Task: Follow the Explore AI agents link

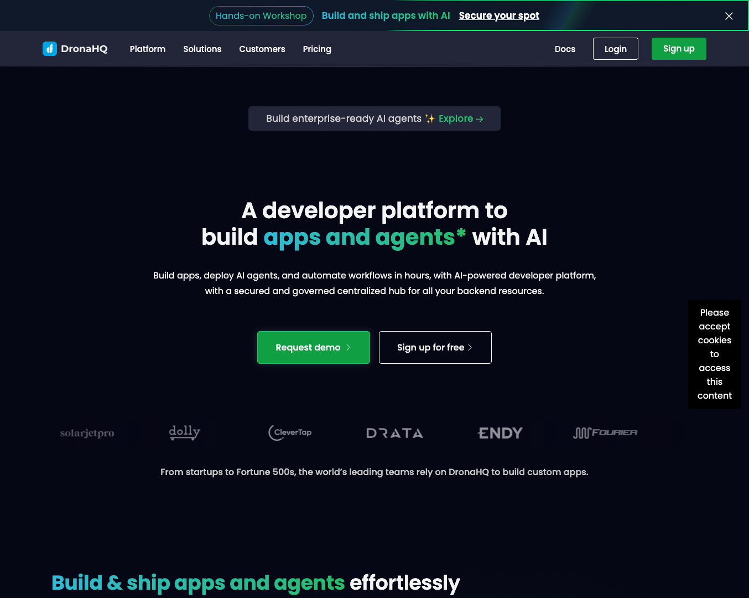Action: click(x=461, y=118)
